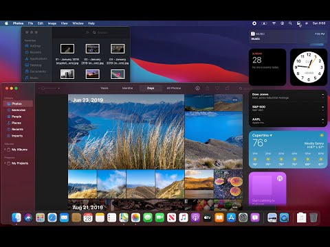Open the orange mushrooms photo thumbnail

tap(228, 184)
